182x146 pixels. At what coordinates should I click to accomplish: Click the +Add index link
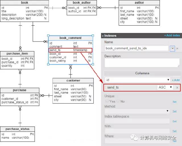[172, 36]
